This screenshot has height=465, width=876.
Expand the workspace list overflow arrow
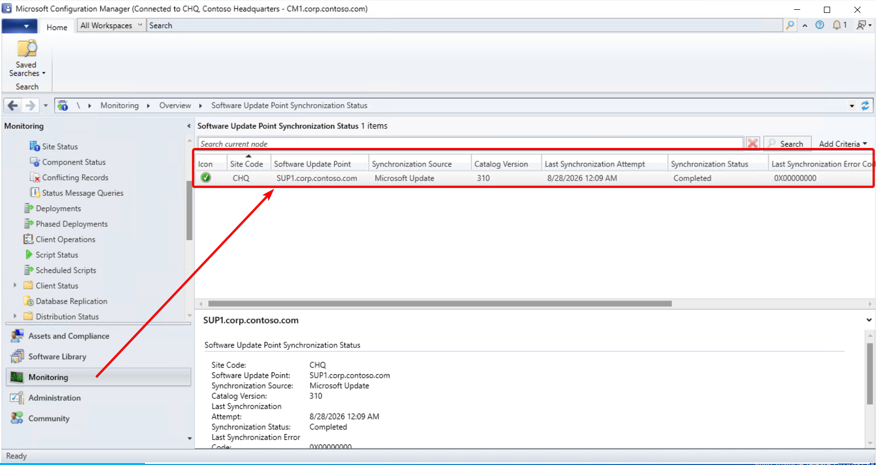[x=190, y=438]
